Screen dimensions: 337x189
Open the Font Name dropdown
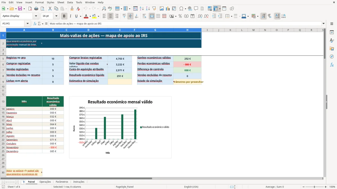coord(37,16)
